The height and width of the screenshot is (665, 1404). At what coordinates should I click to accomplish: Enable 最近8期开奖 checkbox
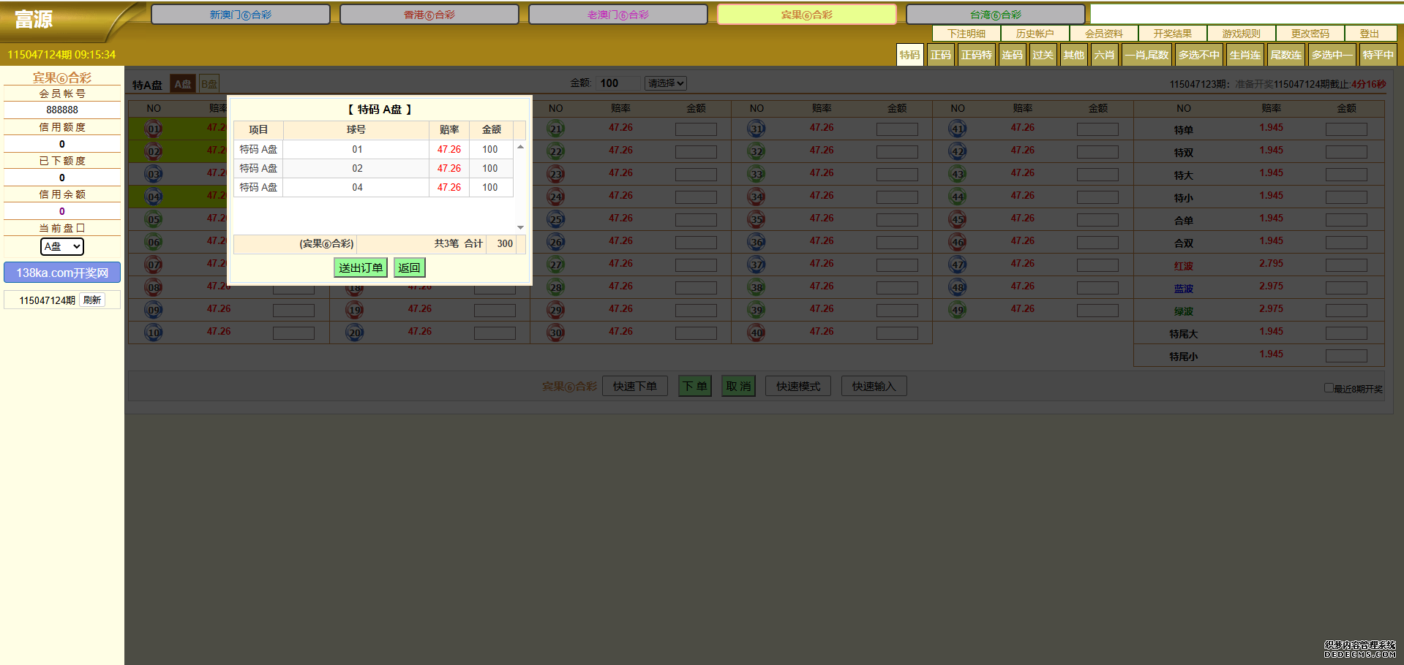(1329, 388)
